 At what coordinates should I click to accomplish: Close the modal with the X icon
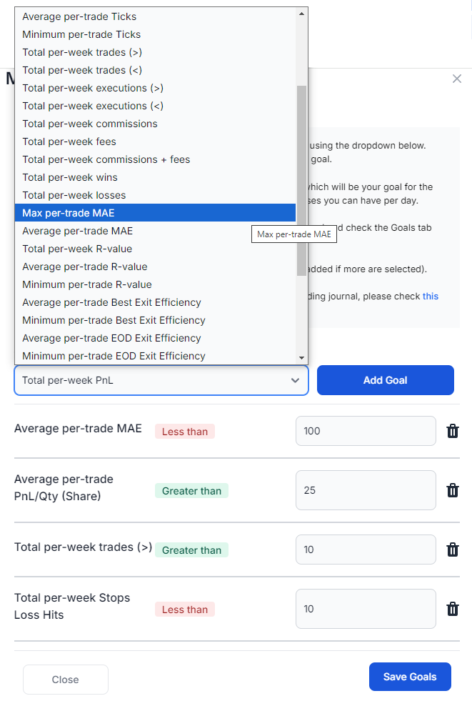click(x=456, y=79)
